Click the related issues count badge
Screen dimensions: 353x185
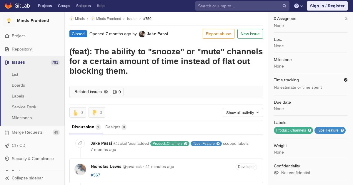[117, 92]
